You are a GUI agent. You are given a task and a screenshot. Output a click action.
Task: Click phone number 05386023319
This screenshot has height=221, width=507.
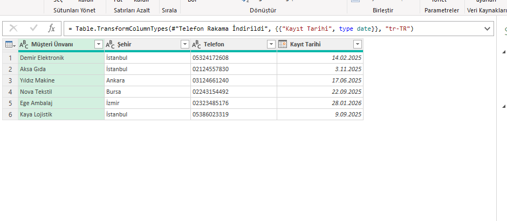(x=234, y=114)
